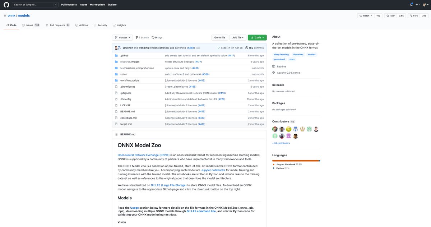Switch to the Actions tab
Screen dimensions: 431x227
(82, 25)
